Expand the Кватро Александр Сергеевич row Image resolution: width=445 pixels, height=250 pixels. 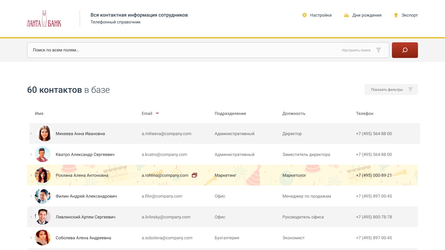tap(31, 154)
